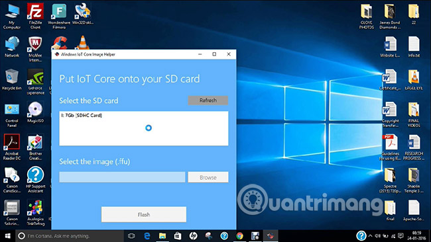
Task: Open info.txt file on desktop
Action: [x=414, y=46]
